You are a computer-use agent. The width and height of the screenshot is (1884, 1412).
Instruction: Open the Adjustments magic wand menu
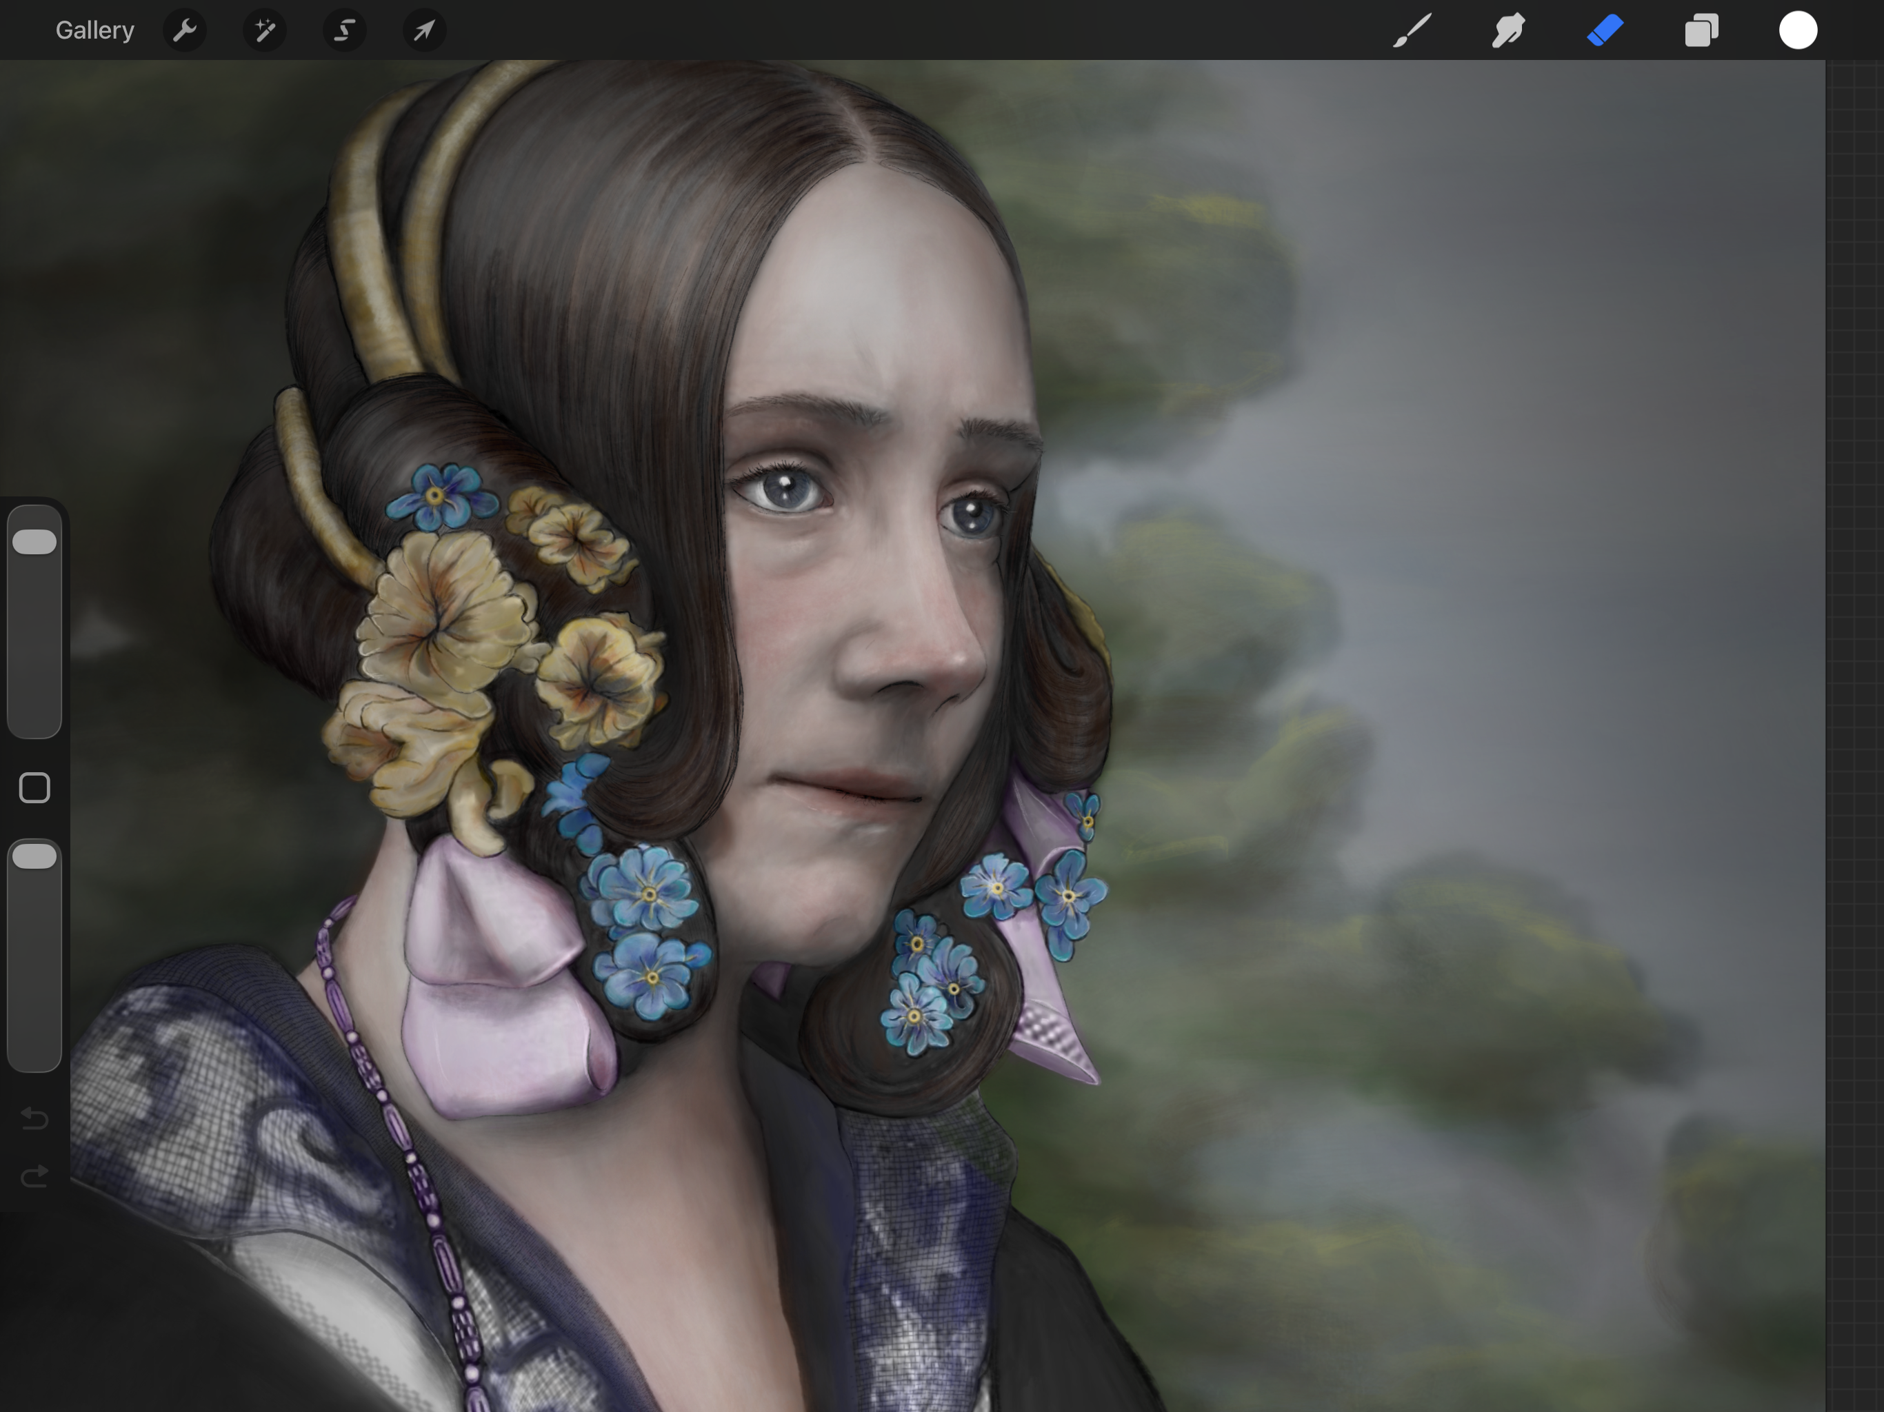pos(264,30)
